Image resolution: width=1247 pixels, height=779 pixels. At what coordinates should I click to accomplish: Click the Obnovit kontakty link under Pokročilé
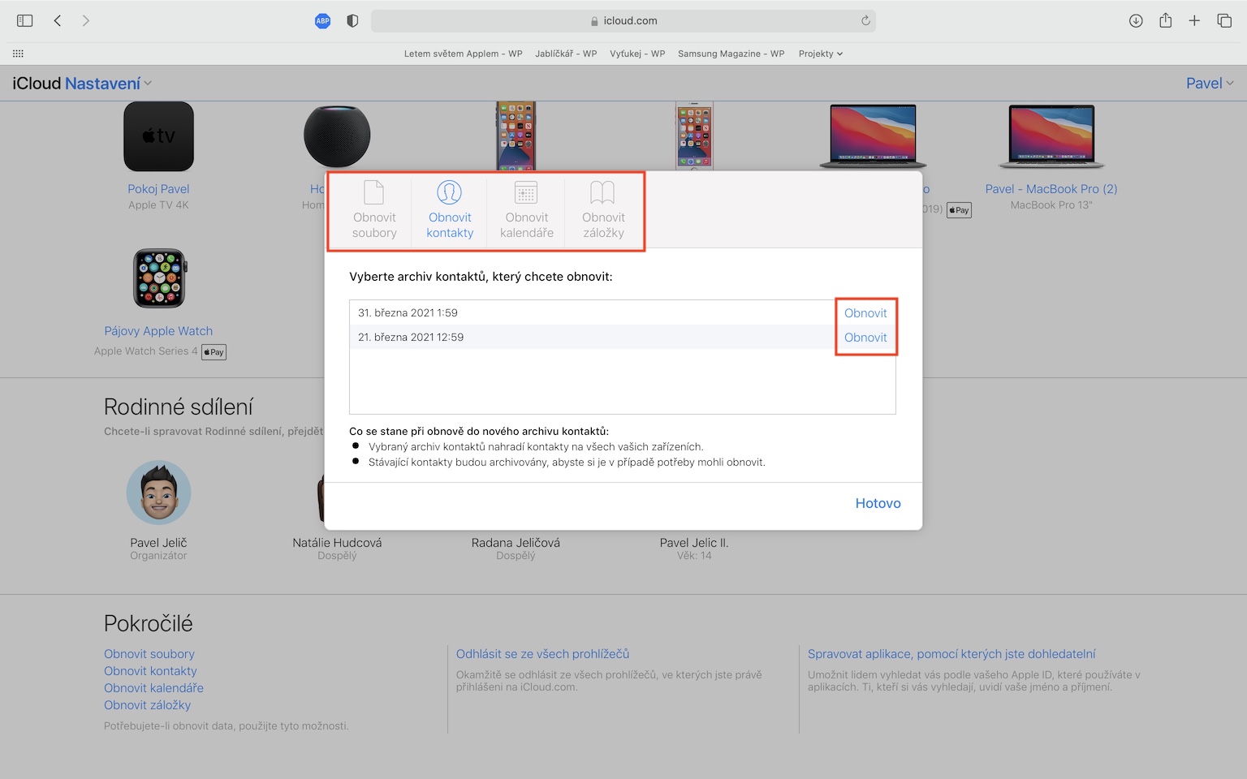150,671
